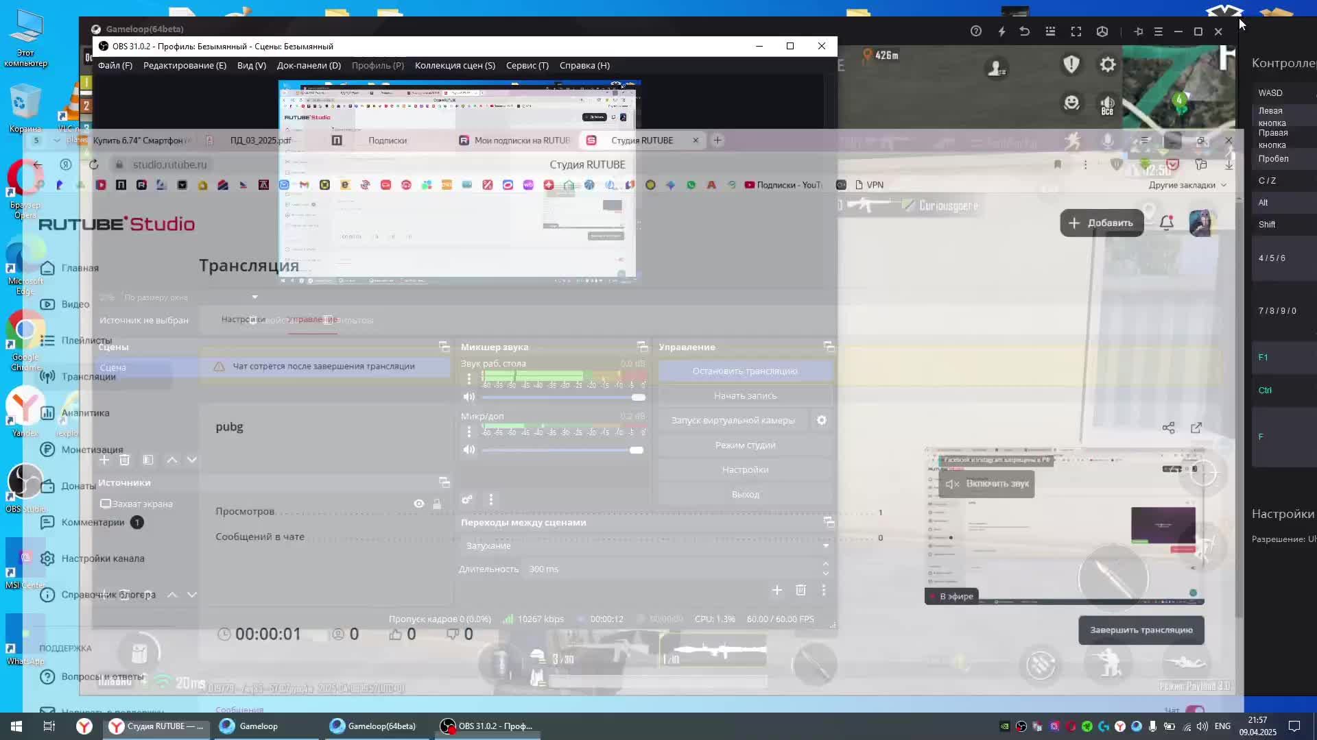1317x740 pixels.
Task: Mute the Звук раб. стола speaker icon
Action: coord(468,397)
